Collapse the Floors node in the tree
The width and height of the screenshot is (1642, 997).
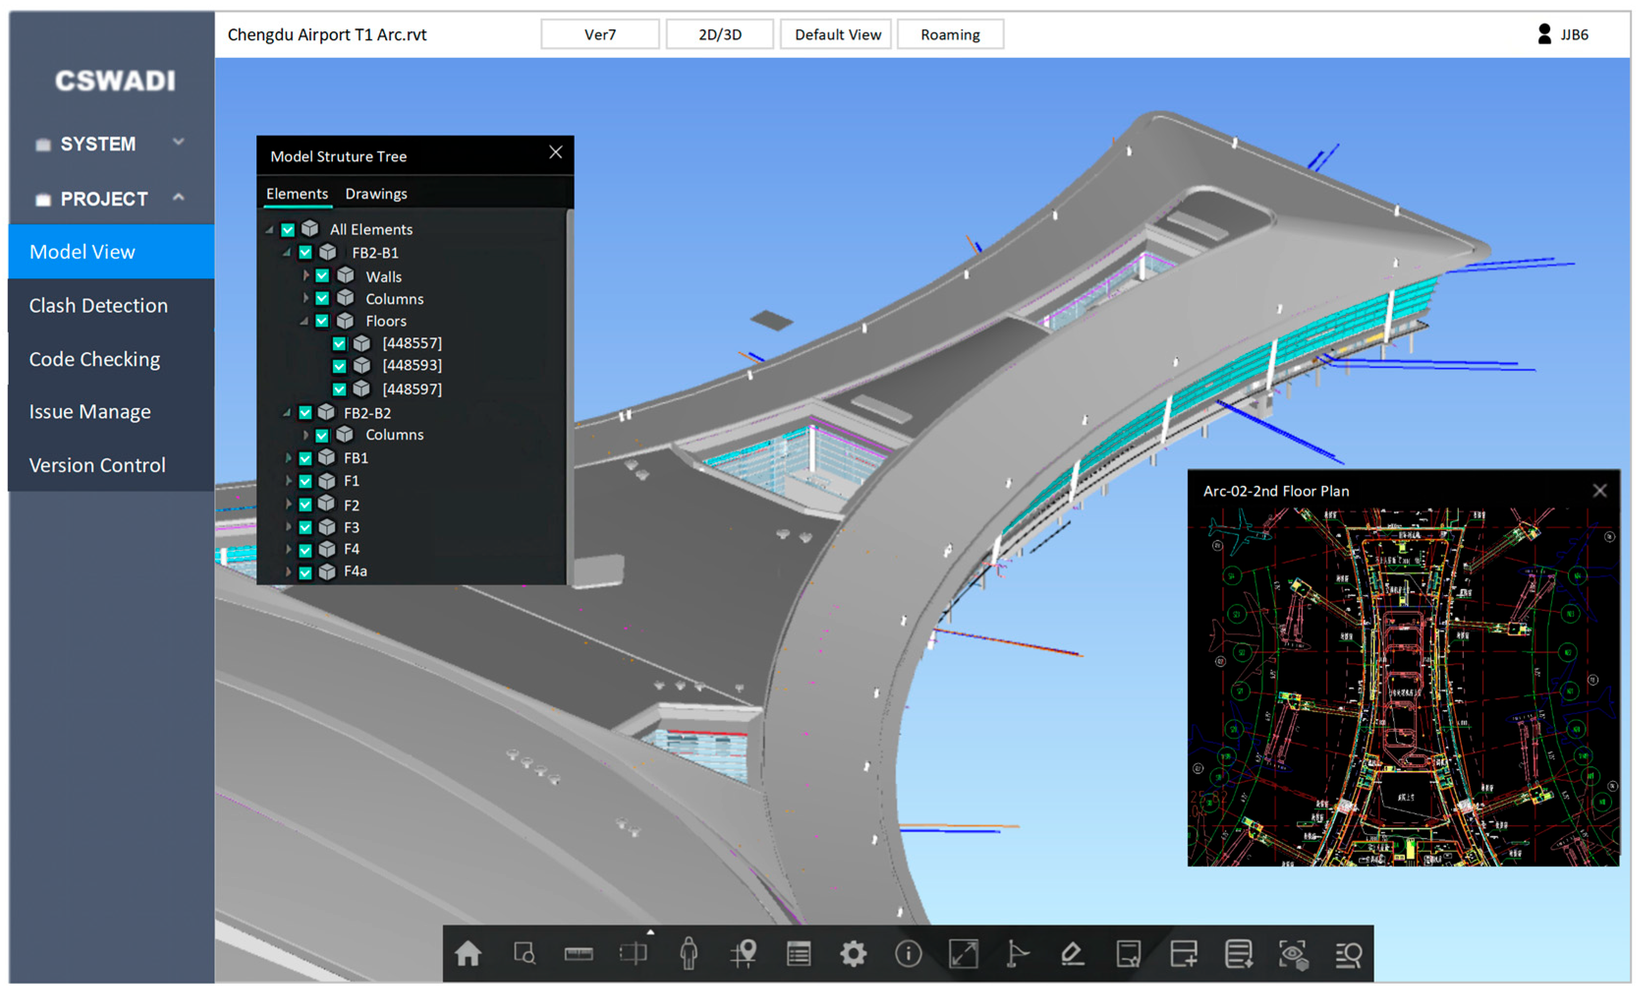[304, 321]
